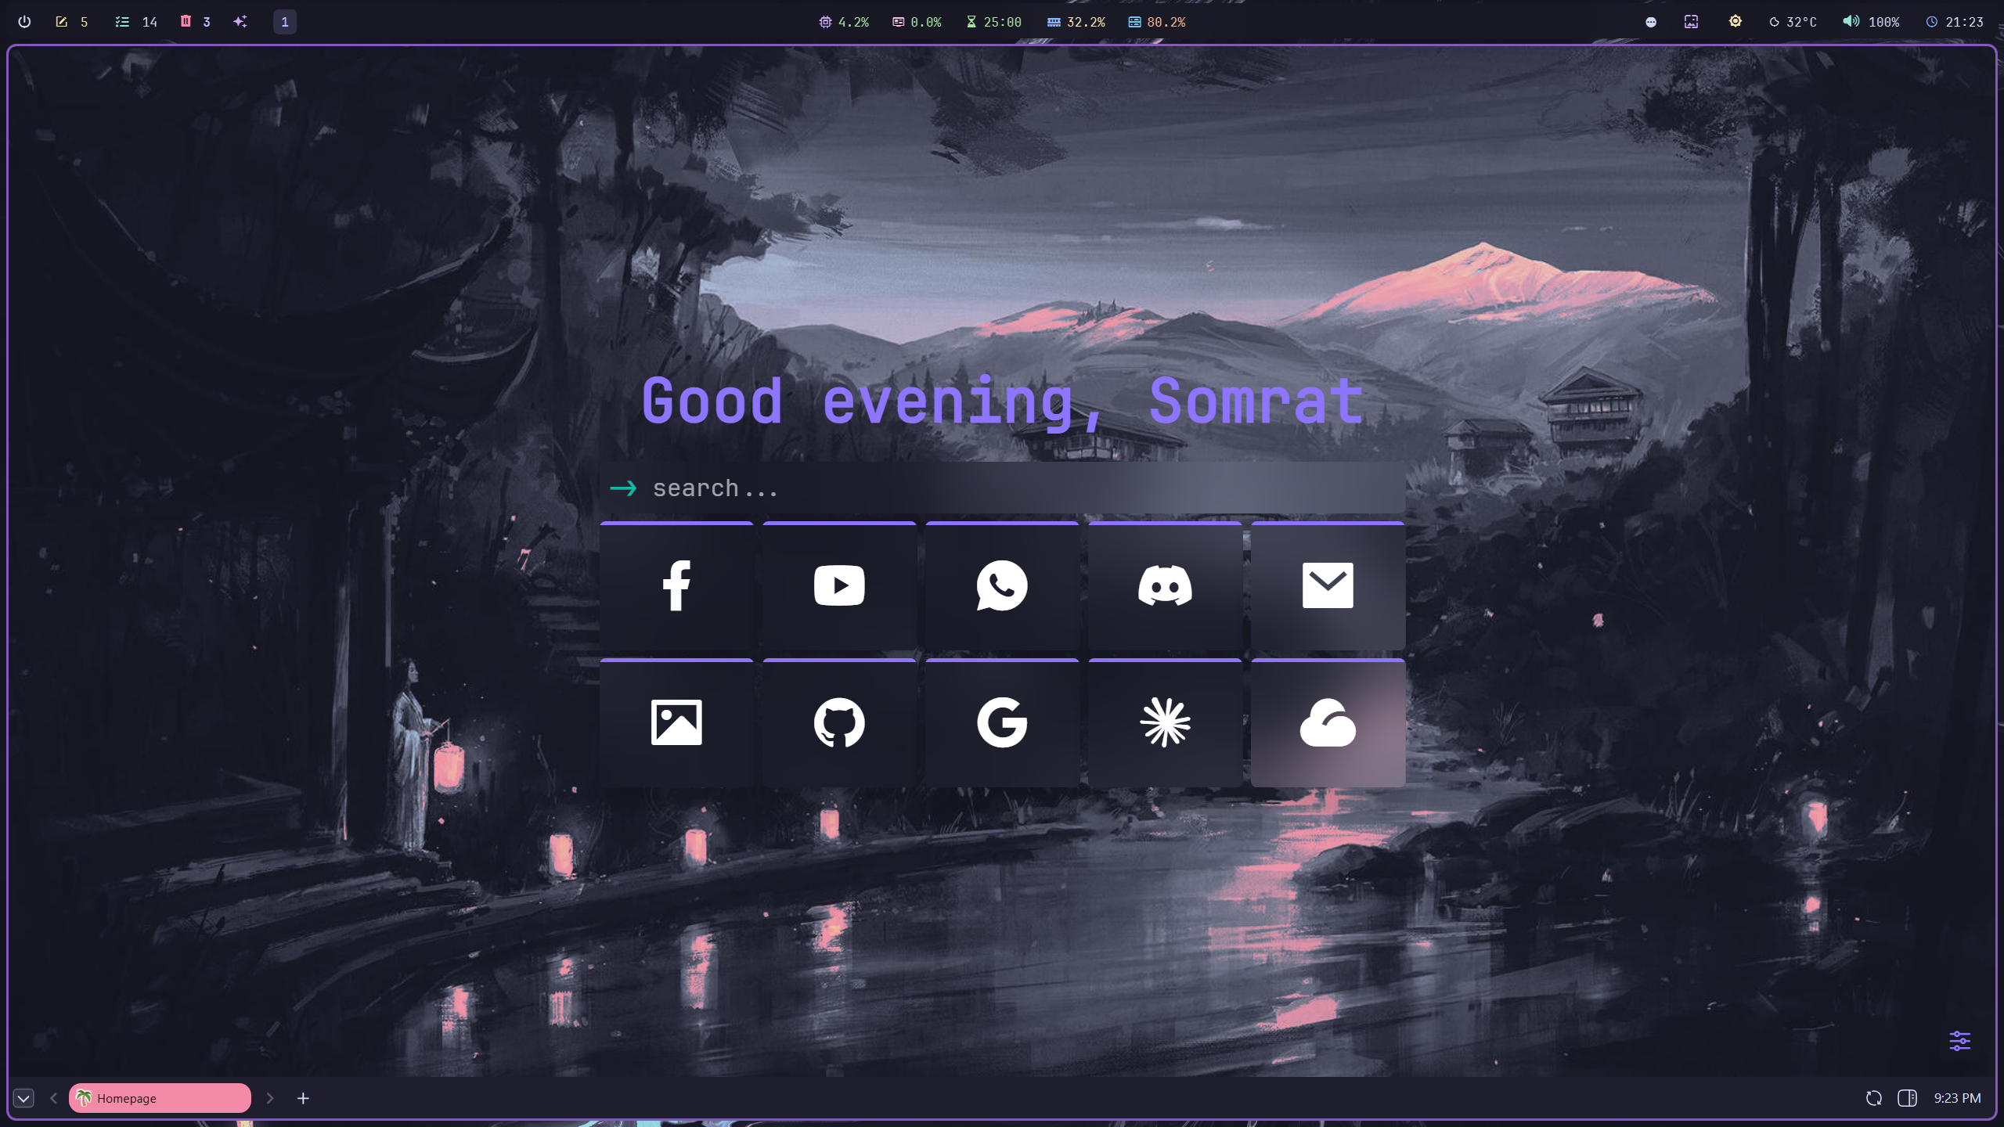The image size is (2004, 1127).
Task: Open the task list widget showing 14
Action: (136, 22)
